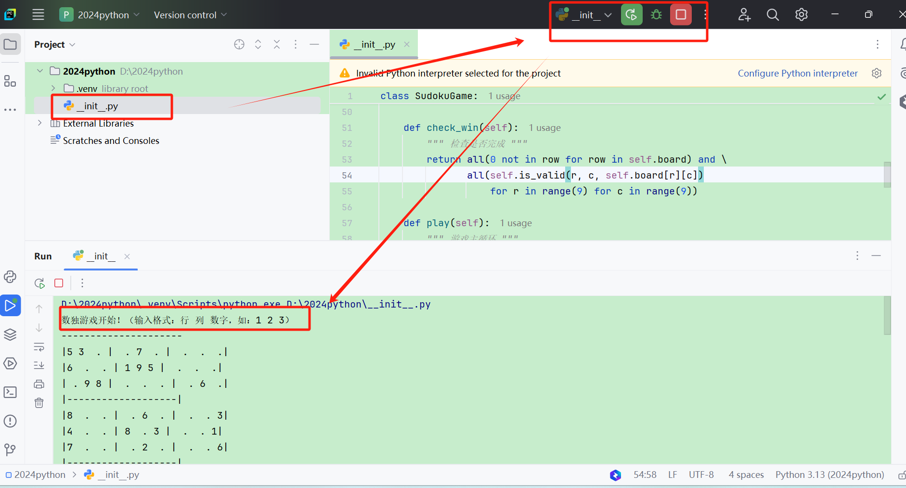Hide the Project panel
Viewport: 906px width, 488px height.
click(x=314, y=44)
